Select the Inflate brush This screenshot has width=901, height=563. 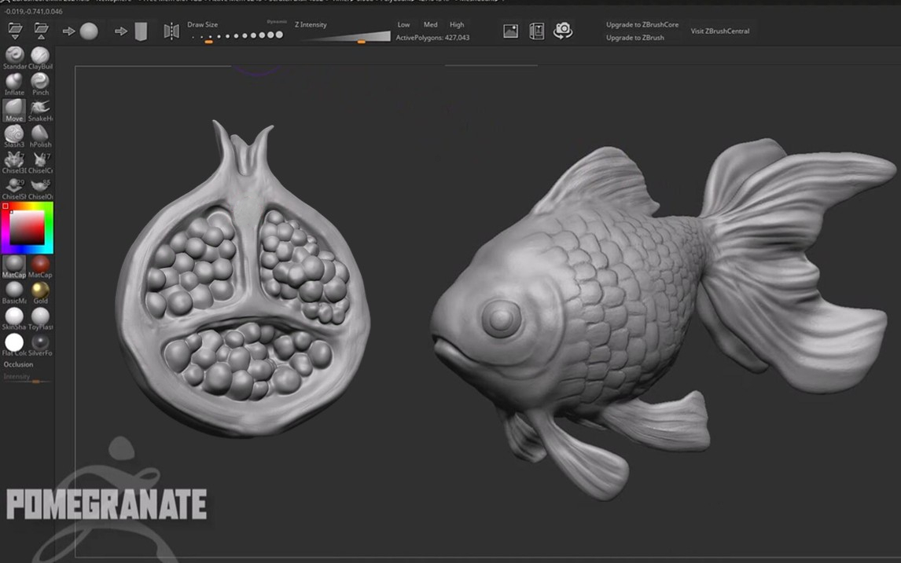[x=13, y=81]
